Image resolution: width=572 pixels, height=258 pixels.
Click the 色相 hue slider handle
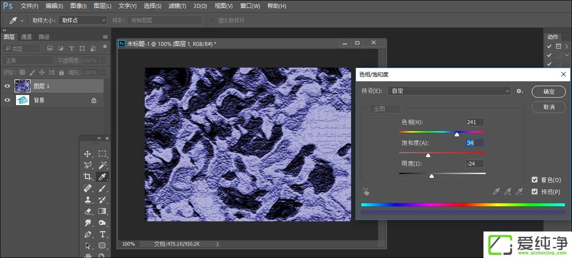(457, 134)
